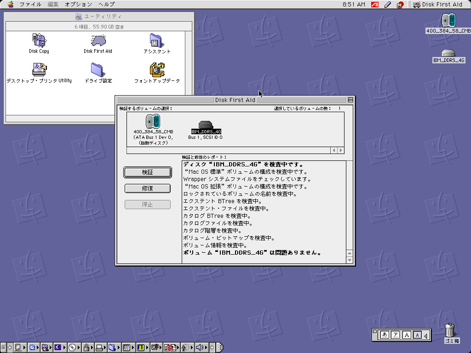Open File Sharing folder module in Control Strip
The image size is (471, 353).
tap(47, 347)
